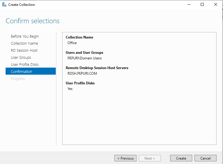This screenshot has width=223, height=164.
Task: Click the Create Collection window icon
Action: (4, 5)
